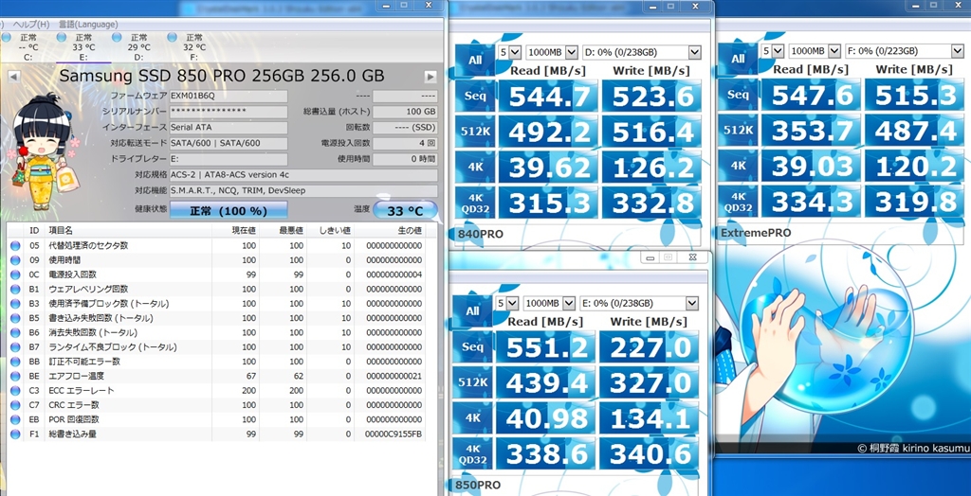Click status icon for row 0C 電源投入回数

point(15,275)
